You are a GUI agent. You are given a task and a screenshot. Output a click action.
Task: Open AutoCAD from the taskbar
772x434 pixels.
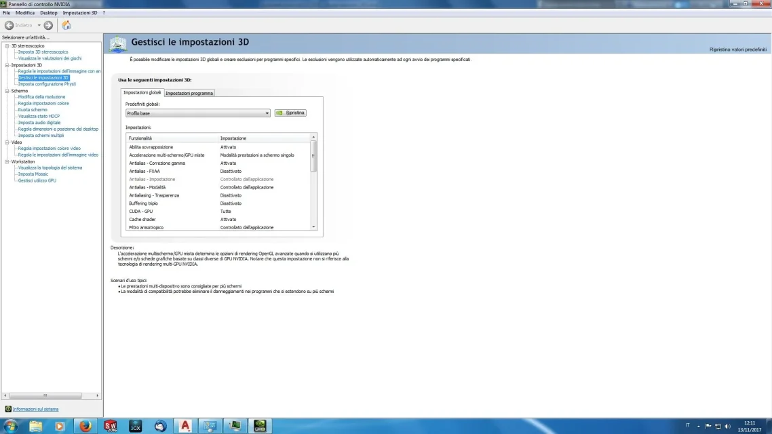coord(186,426)
